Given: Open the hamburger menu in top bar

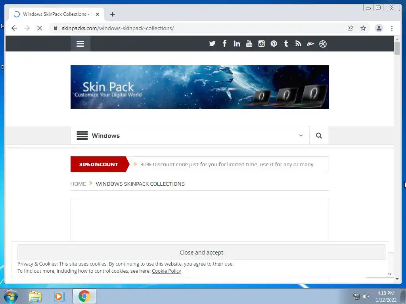Looking at the screenshot, I should pyautogui.click(x=80, y=44).
